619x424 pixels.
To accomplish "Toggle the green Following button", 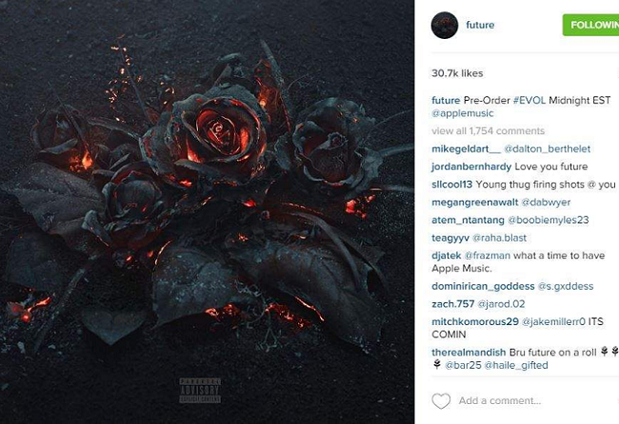I will click(x=590, y=25).
